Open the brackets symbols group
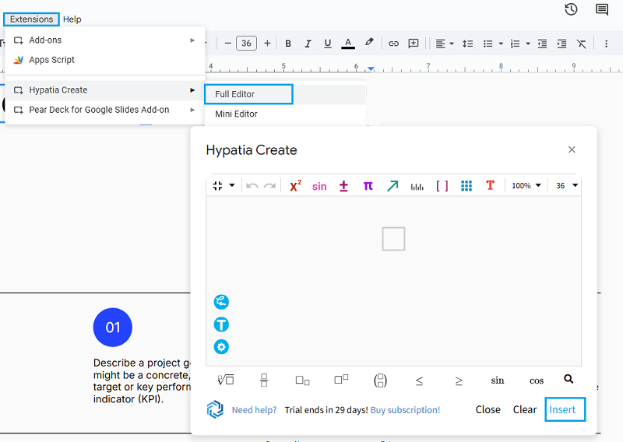This screenshot has height=442, width=623. 442,186
